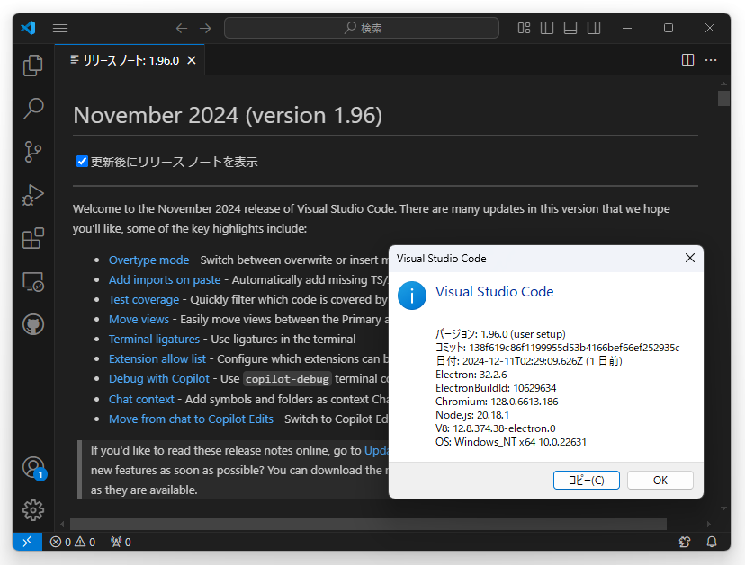745x565 pixels.
Task: Follow the Overtype mode link
Action: click(x=148, y=260)
